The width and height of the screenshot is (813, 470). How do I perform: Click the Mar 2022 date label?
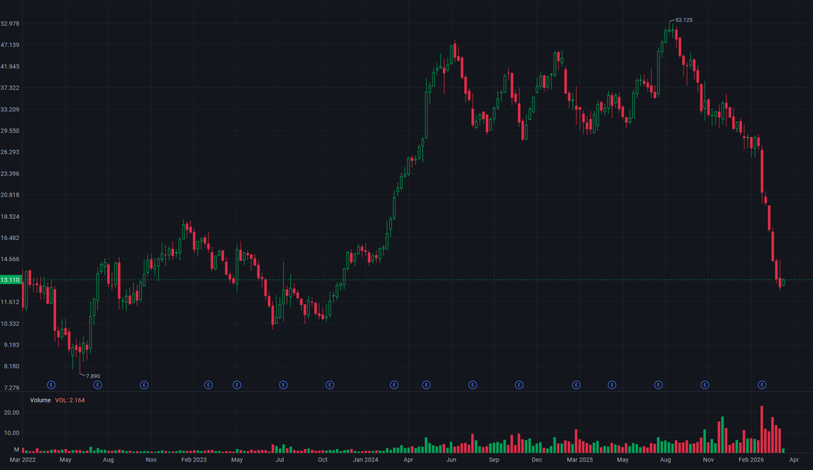pos(22,460)
